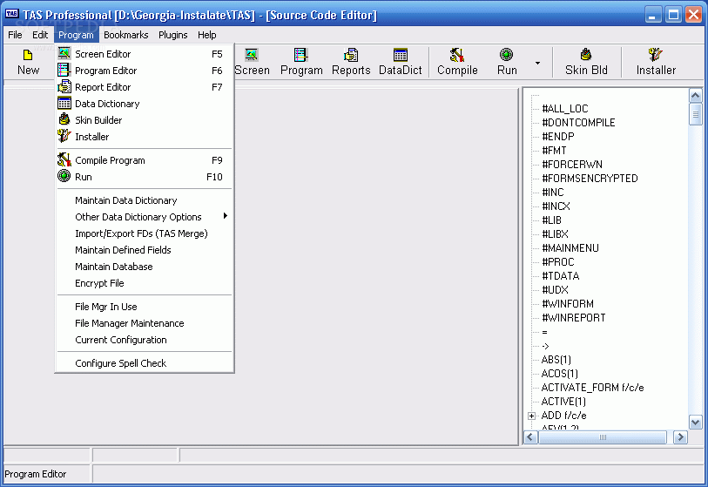
Task: Click horizontal scrollbar left arrow
Action: (x=530, y=437)
